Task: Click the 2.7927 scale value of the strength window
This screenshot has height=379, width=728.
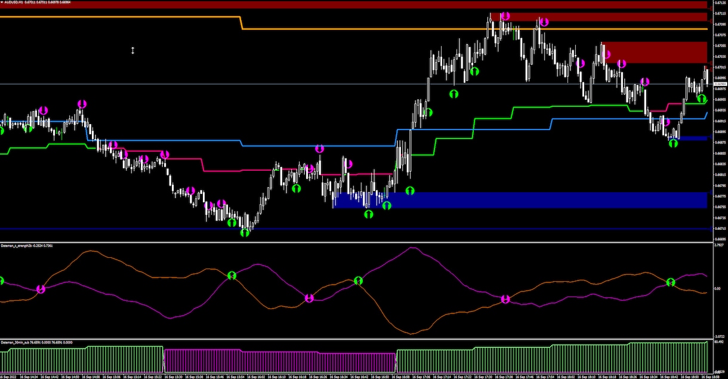Action: 718,245
